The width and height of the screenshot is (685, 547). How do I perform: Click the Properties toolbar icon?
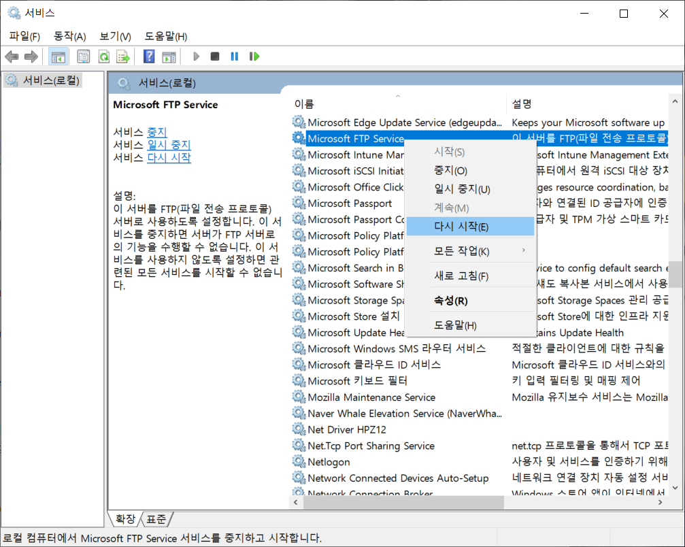pos(84,56)
